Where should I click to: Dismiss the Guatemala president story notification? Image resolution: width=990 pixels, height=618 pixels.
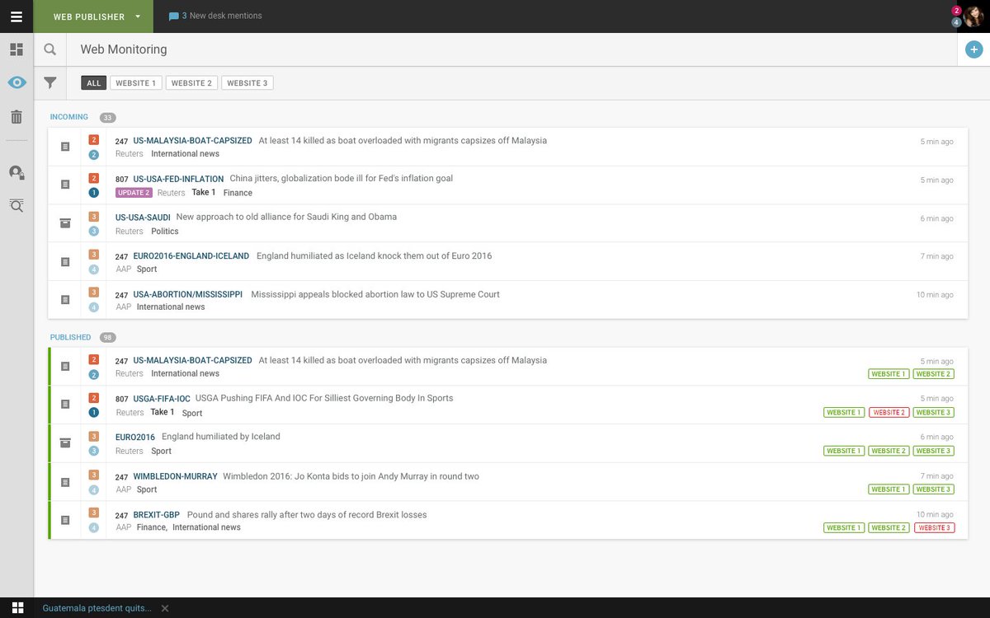(x=164, y=607)
